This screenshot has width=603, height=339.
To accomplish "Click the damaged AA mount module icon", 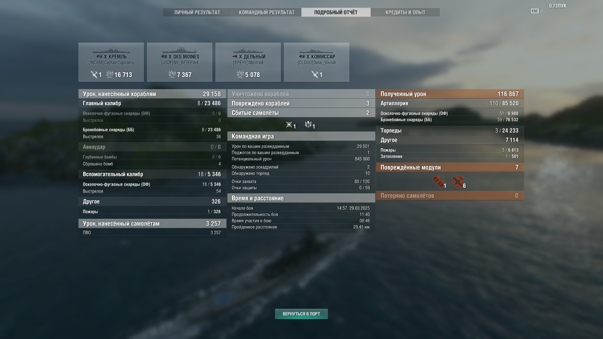I will point(458,181).
